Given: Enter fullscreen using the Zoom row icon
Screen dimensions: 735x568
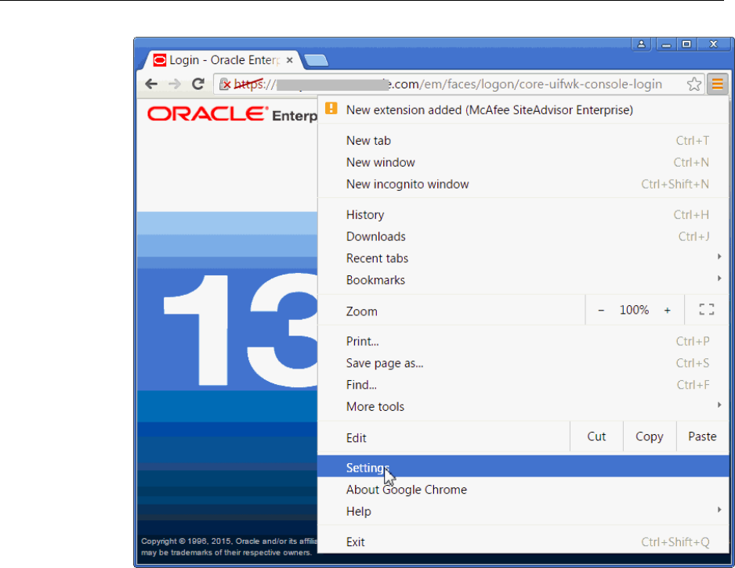Looking at the screenshot, I should click(707, 309).
